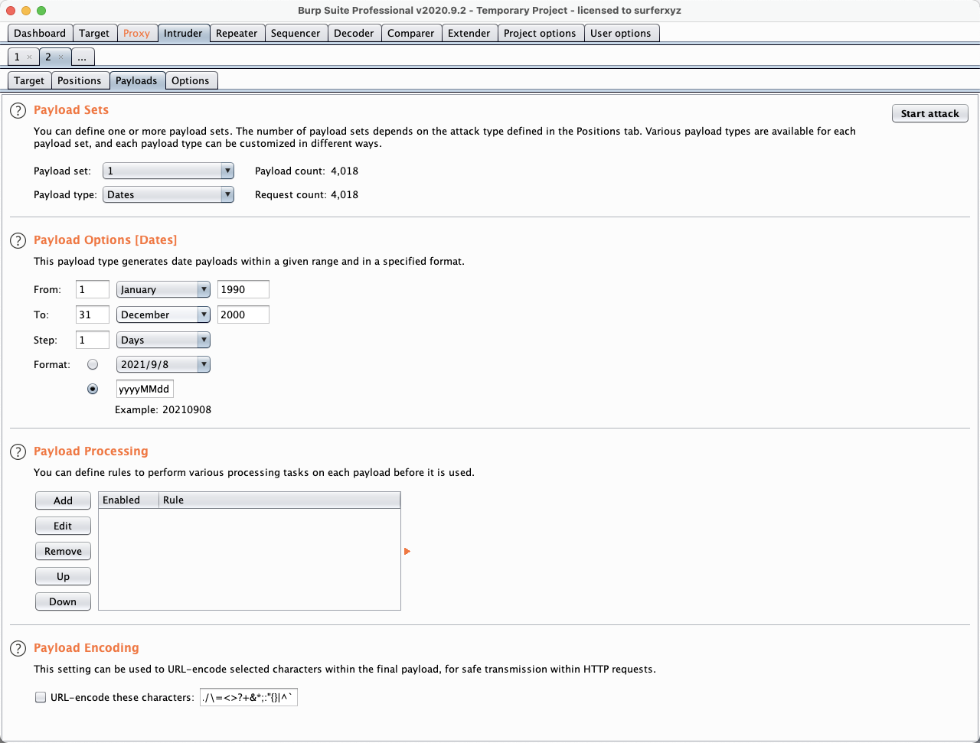Open the Repeater tab

237,33
